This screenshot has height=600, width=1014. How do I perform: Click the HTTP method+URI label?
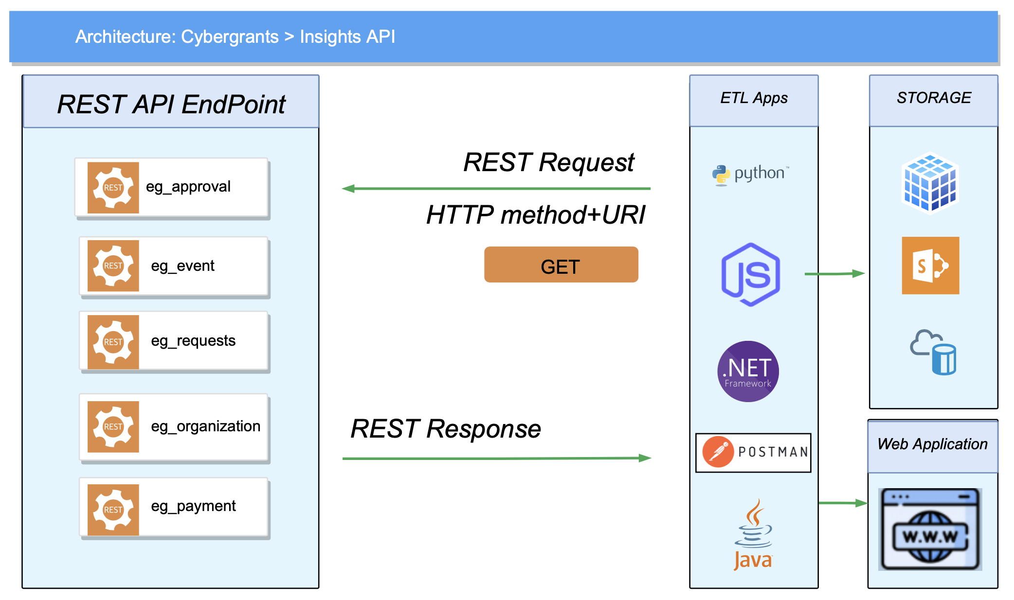[536, 215]
